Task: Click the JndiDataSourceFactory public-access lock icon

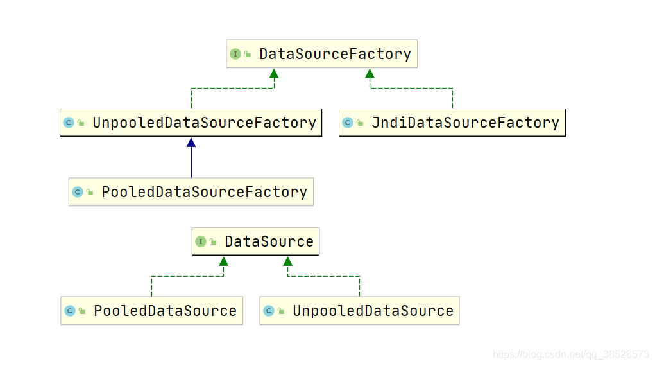Action: (x=359, y=123)
